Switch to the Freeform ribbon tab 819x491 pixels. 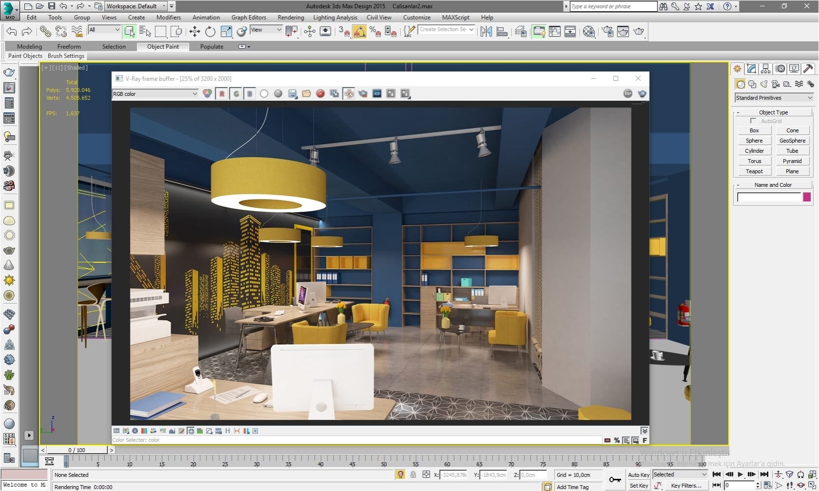tap(69, 47)
